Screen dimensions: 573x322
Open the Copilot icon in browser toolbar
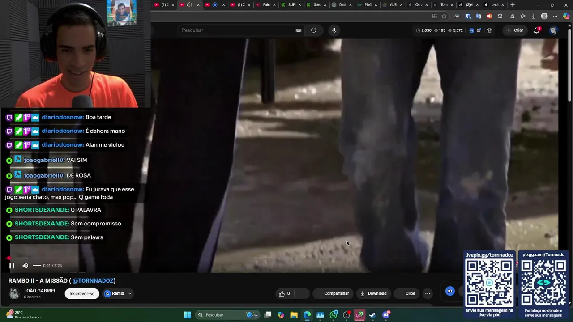pyautogui.click(x=566, y=16)
